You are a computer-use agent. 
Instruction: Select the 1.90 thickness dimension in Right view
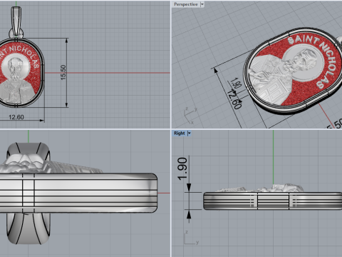click(182, 168)
